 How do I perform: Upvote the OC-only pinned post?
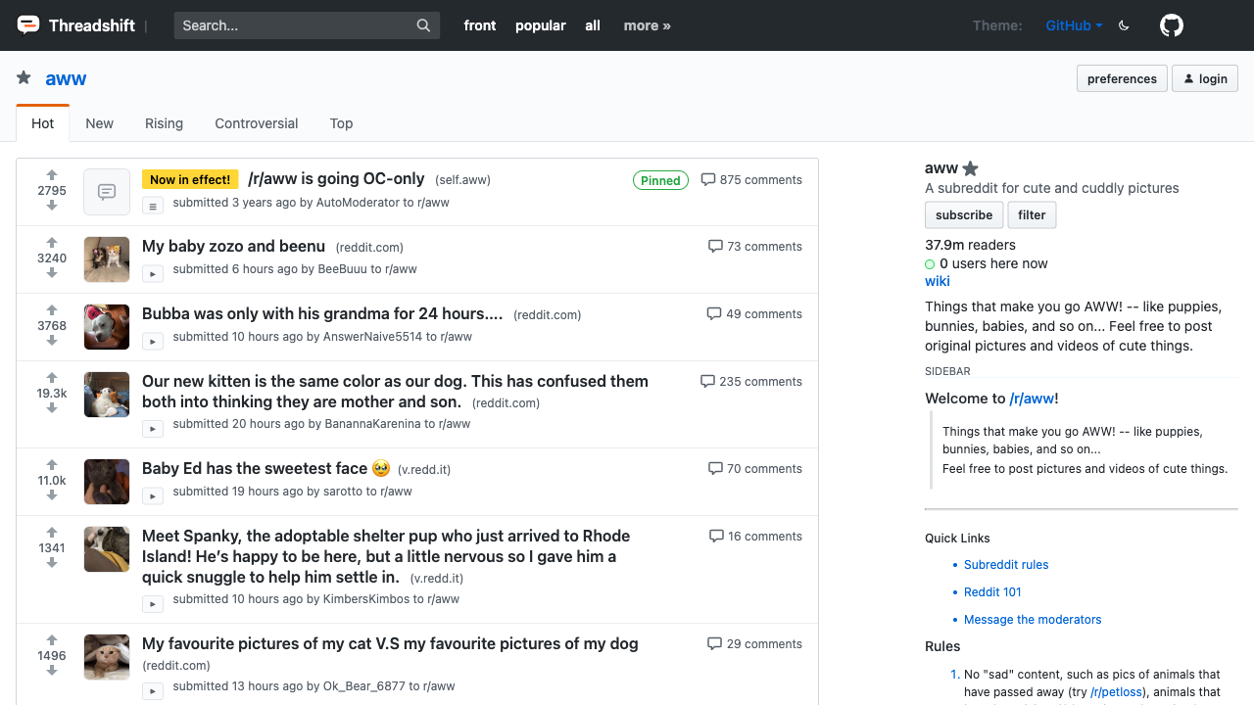click(52, 176)
